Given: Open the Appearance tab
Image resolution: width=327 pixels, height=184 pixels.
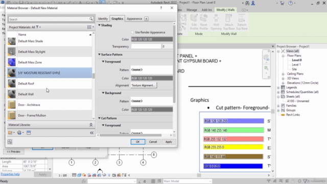Looking at the screenshot, I should [x=134, y=19].
